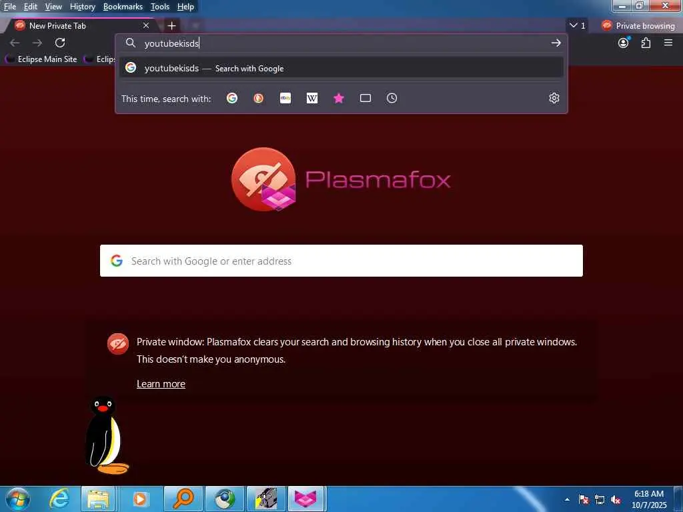Viewport: 683px width, 512px height.
Task: Open the globe browser app on taskbar
Action: click(225, 499)
